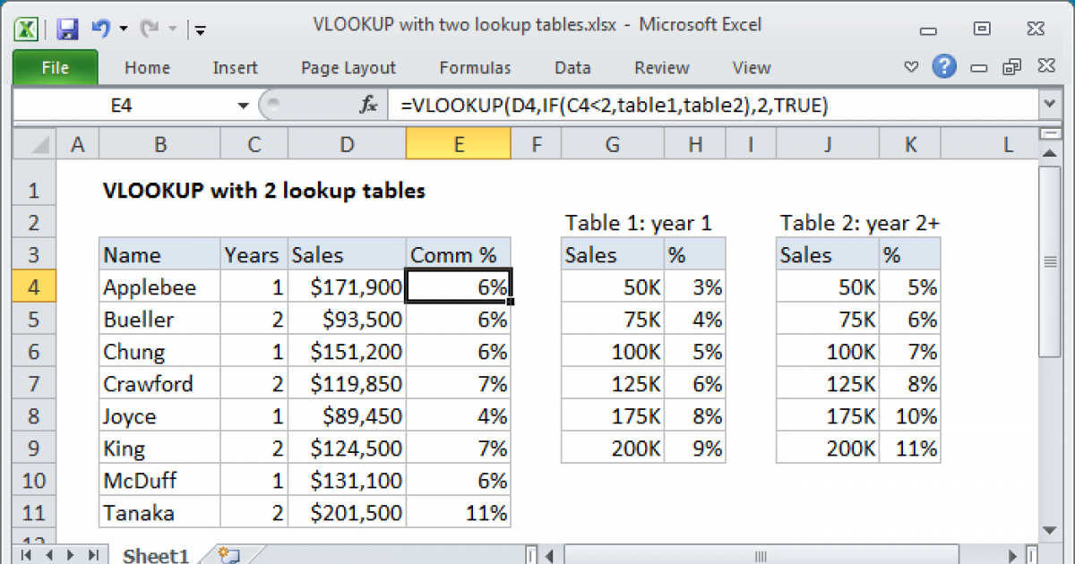Open the Insert Function dialog via fx icon
This screenshot has width=1075, height=564.
(367, 105)
